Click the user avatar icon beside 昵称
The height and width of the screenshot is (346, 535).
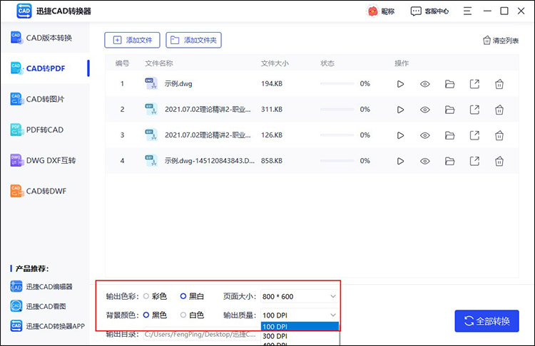(372, 11)
